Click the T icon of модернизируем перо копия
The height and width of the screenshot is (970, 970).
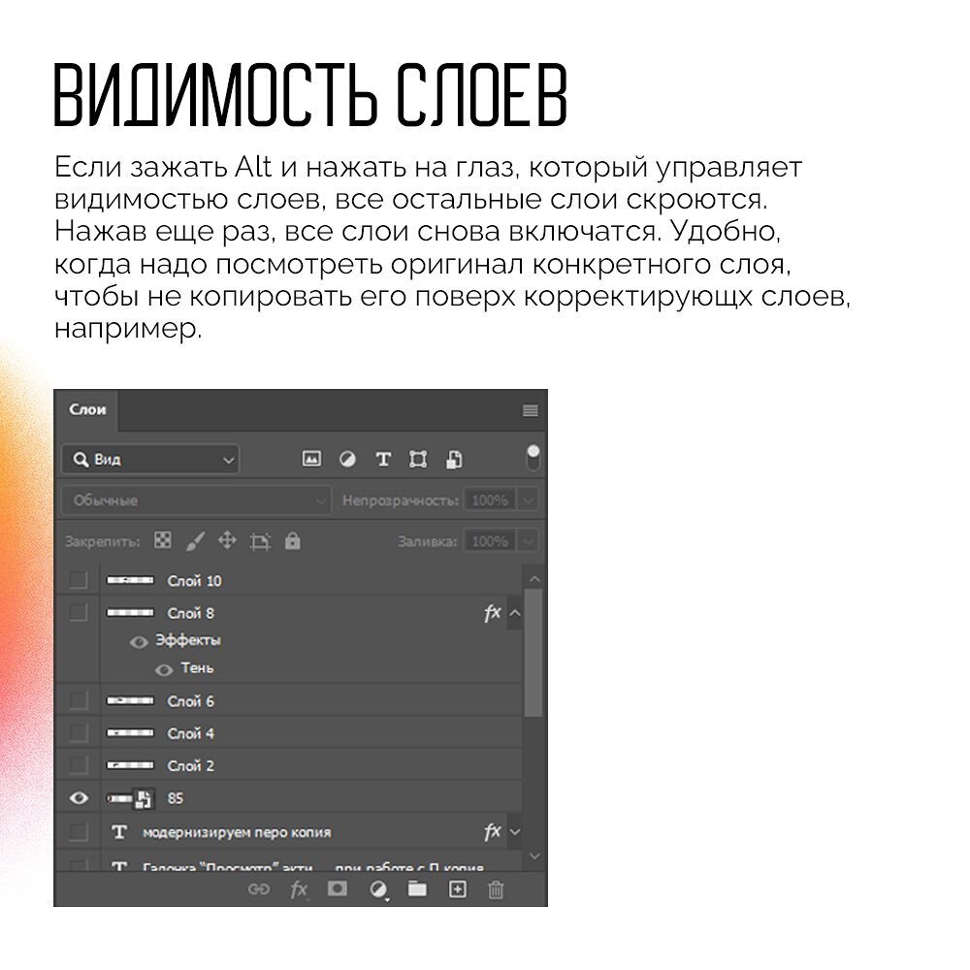pos(119,832)
